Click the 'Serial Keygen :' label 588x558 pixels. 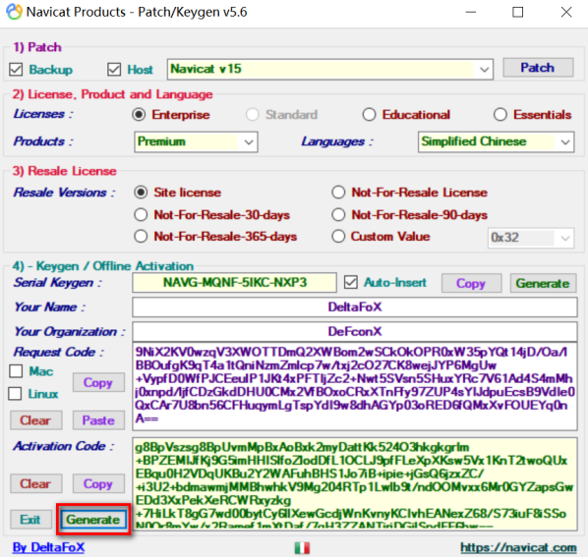pyautogui.click(x=57, y=283)
